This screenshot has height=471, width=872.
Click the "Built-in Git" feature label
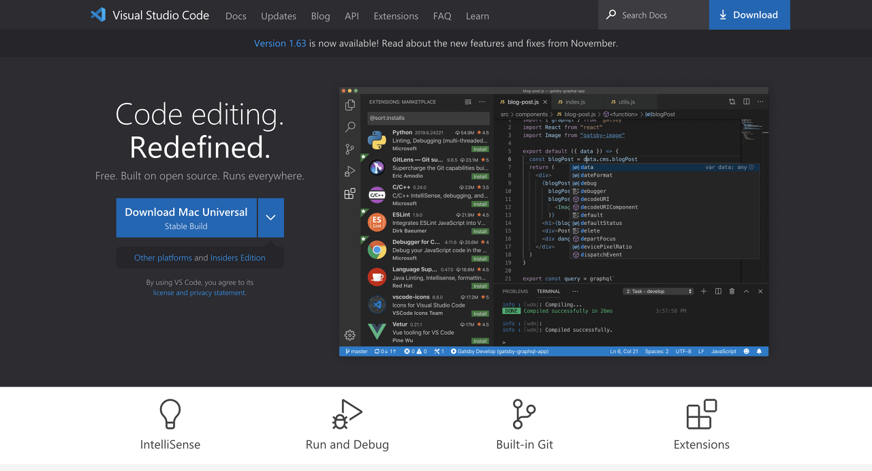click(x=525, y=444)
